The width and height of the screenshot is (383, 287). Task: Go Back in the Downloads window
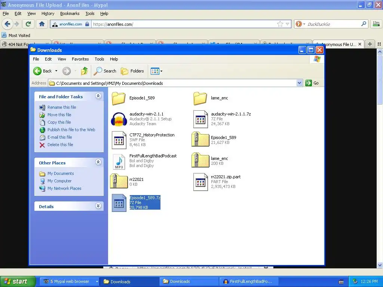[x=43, y=71]
